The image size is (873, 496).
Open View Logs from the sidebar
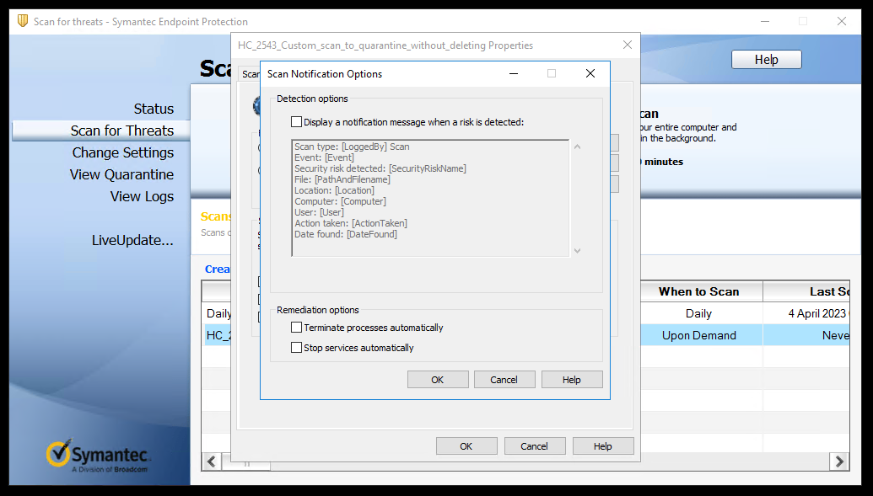pos(143,196)
